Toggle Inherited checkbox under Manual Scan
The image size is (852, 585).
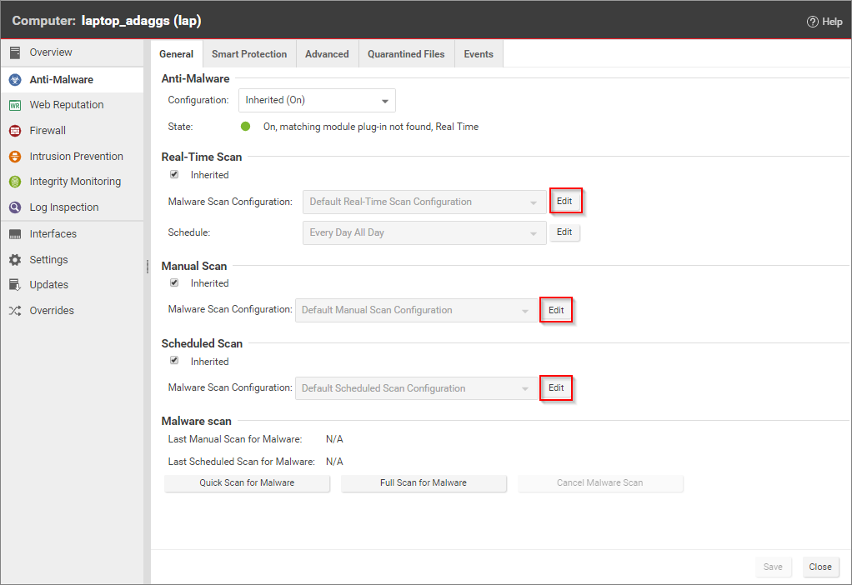pos(174,283)
